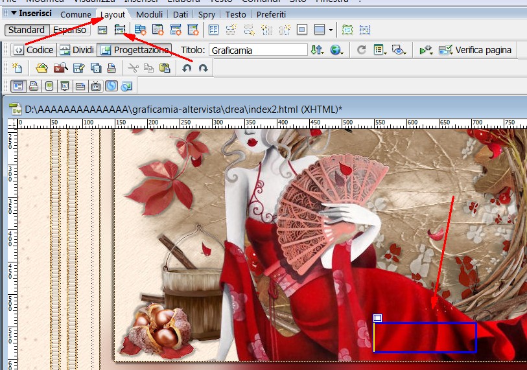Open the Verifica pagina dropdown
The image size is (527, 370).
[x=475, y=50]
